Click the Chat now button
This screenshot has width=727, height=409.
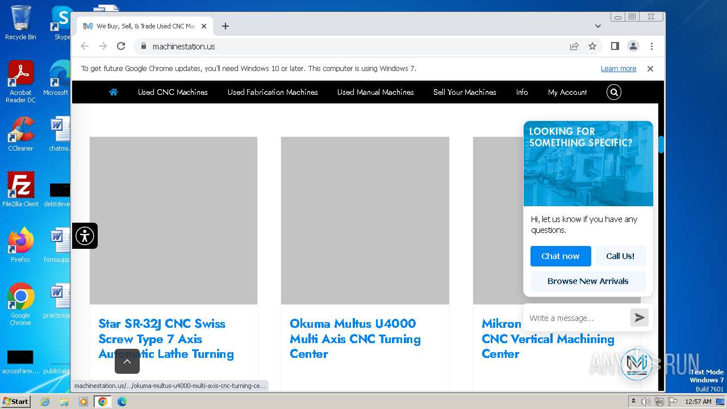pos(561,256)
